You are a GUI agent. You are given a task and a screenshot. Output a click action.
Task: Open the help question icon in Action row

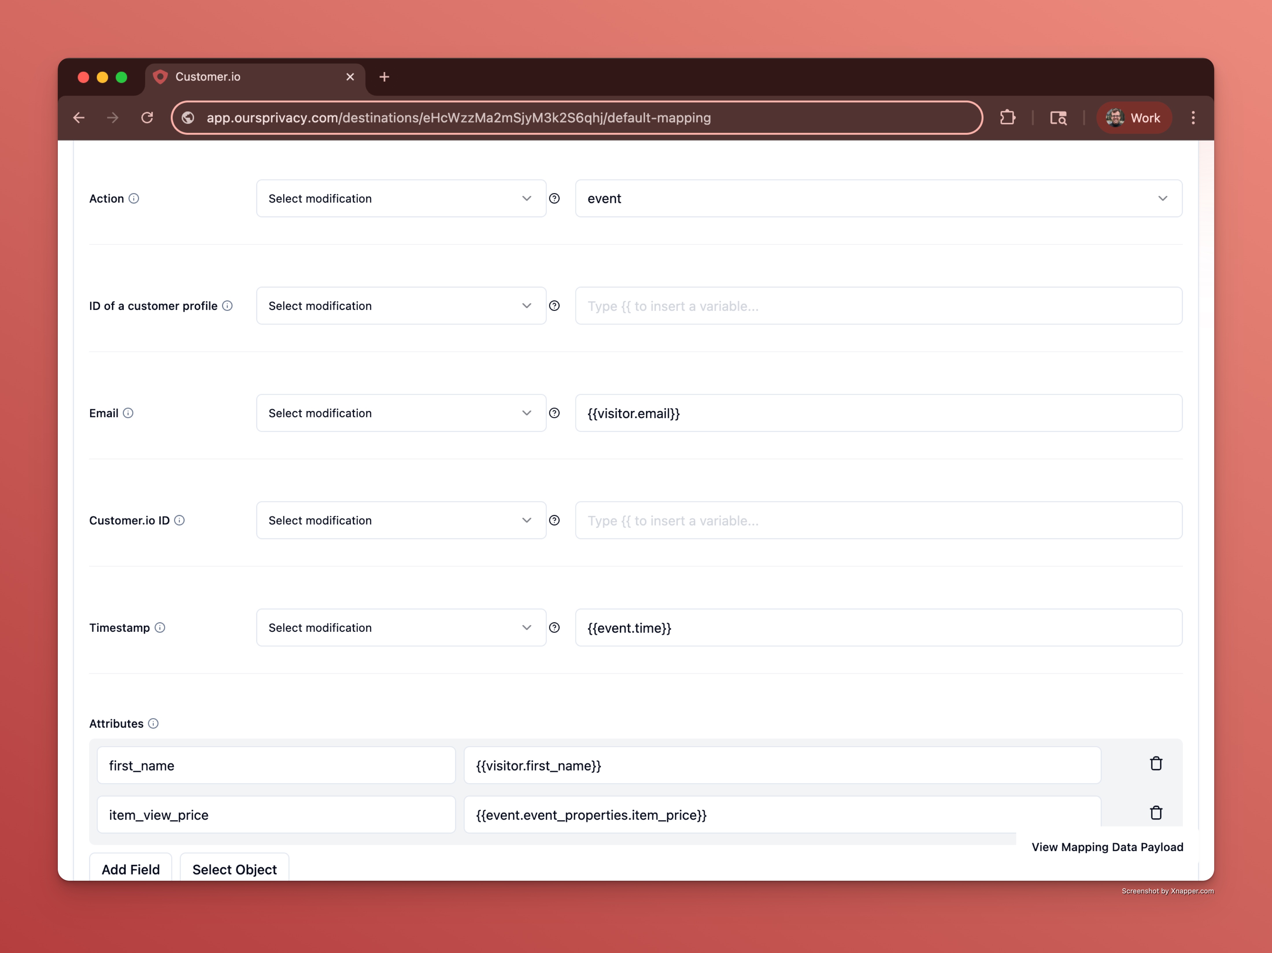click(x=554, y=198)
